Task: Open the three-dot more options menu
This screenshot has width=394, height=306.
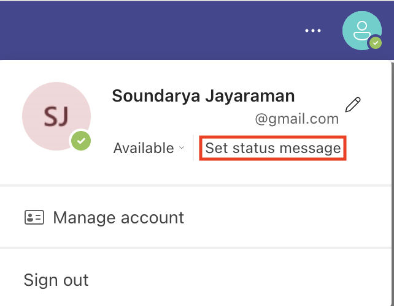Action: click(314, 31)
